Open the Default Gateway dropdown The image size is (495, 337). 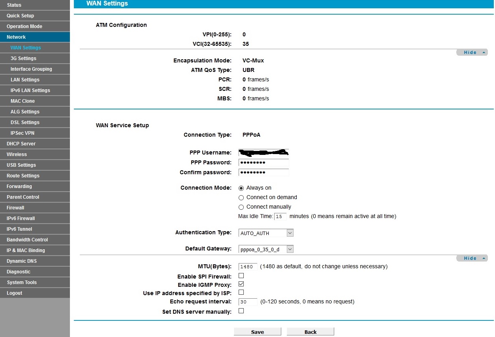(266, 249)
